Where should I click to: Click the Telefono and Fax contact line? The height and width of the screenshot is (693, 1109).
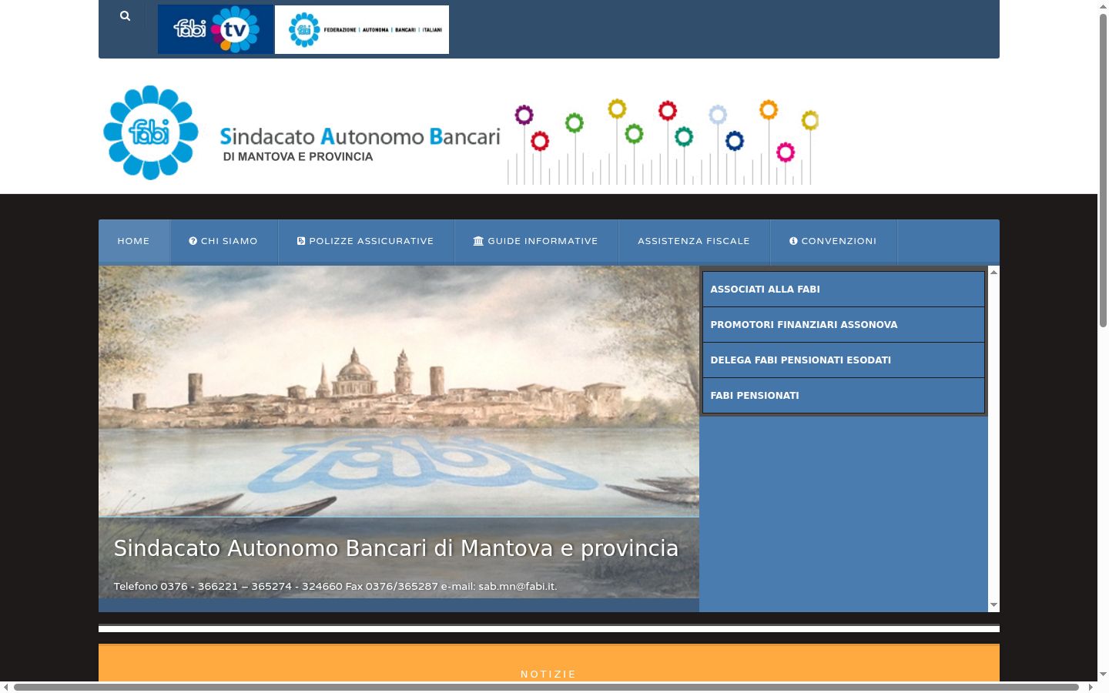pyautogui.click(x=335, y=587)
